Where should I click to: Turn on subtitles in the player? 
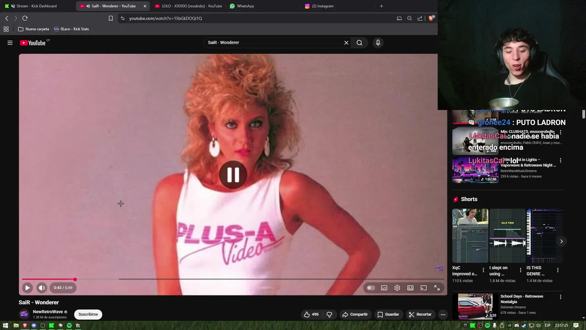pyautogui.click(x=384, y=288)
